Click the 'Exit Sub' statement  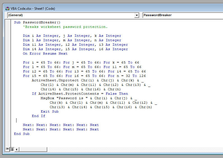coord(50,112)
